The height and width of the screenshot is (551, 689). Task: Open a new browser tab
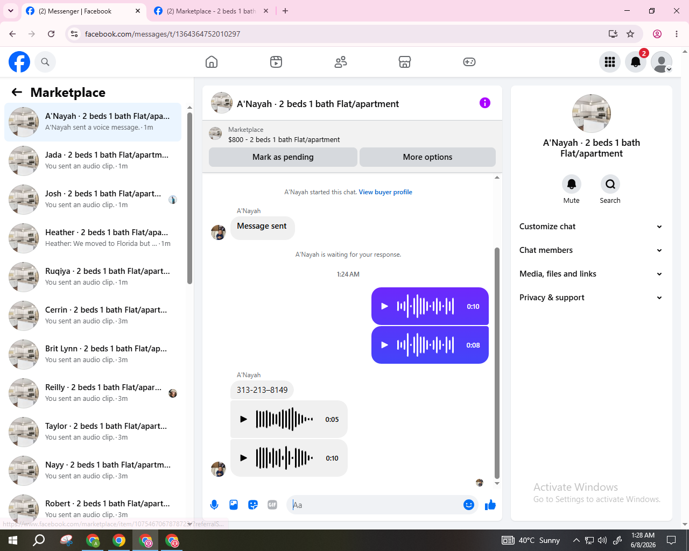tap(285, 11)
